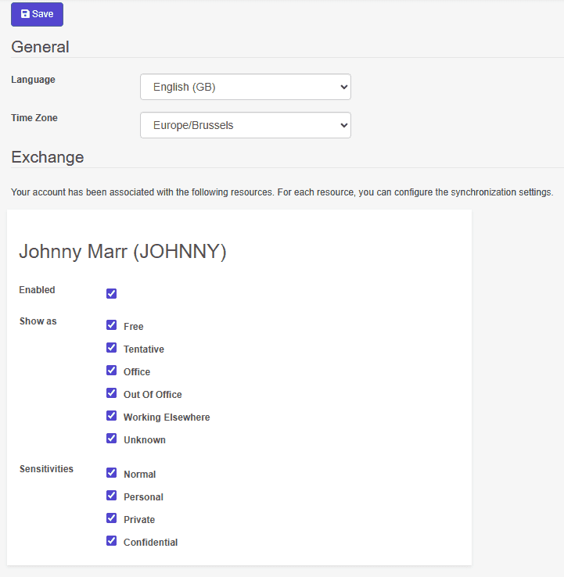The height and width of the screenshot is (577, 564).
Task: Disable the Private sensitivity checkbox
Action: tap(111, 518)
